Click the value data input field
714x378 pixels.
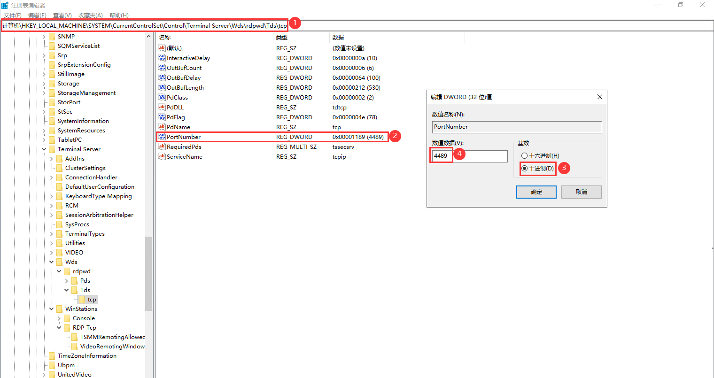click(479, 156)
